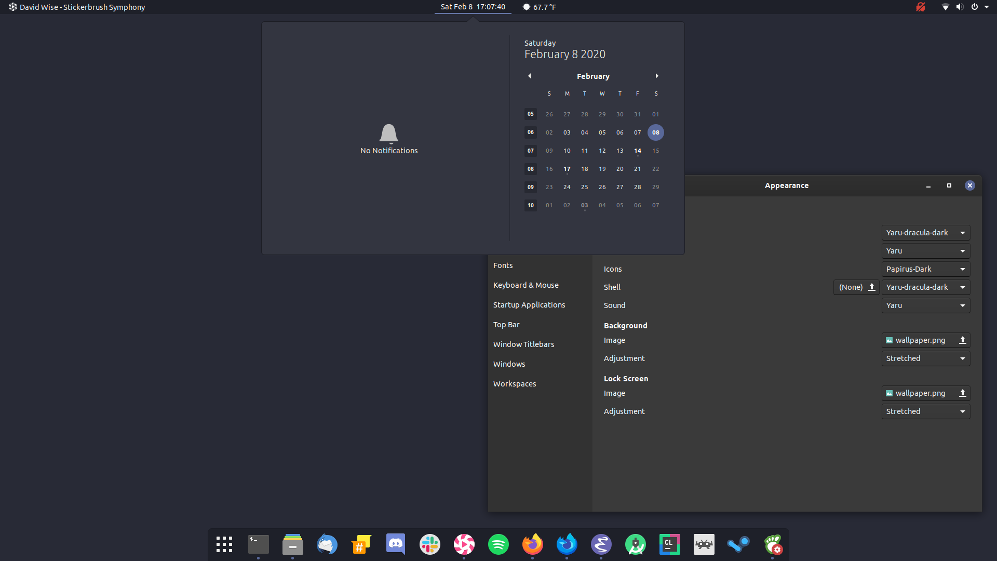Open the Papirus-Dark icon theme dropdown
The width and height of the screenshot is (997, 561).
click(x=925, y=269)
